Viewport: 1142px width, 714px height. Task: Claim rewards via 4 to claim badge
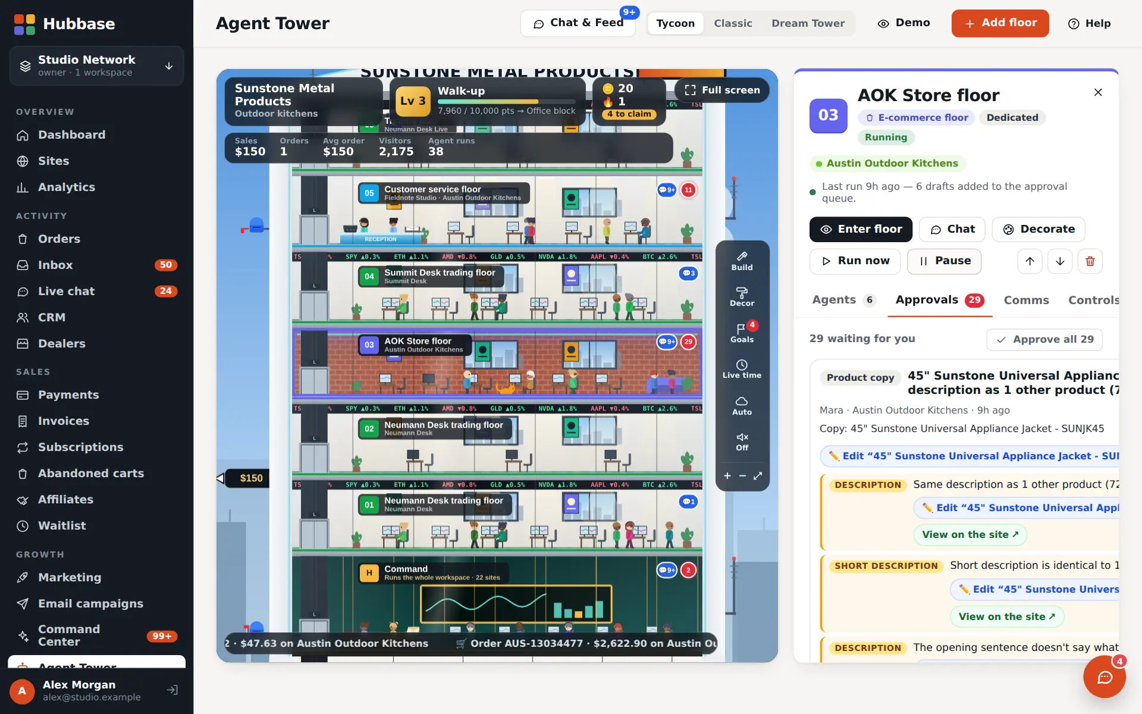tap(629, 114)
